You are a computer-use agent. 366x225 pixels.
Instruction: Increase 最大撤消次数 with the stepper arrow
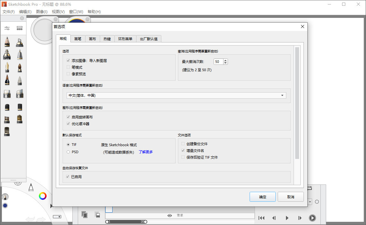tap(225, 60)
